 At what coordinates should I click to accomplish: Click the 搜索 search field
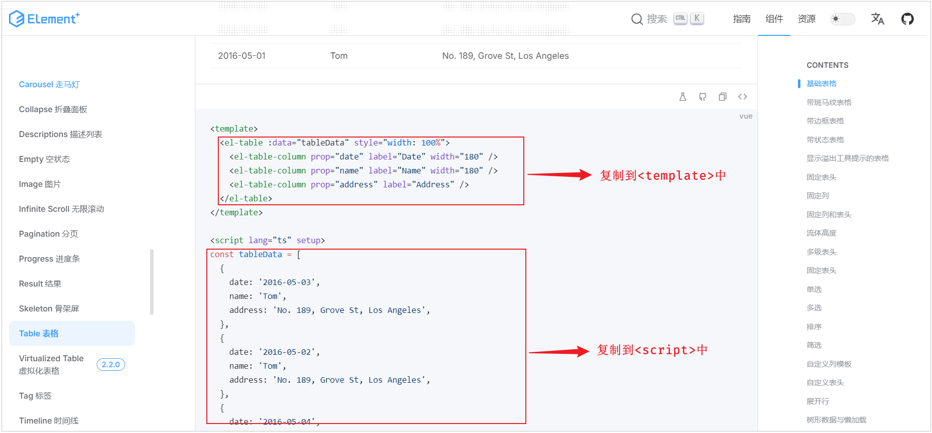click(x=657, y=19)
